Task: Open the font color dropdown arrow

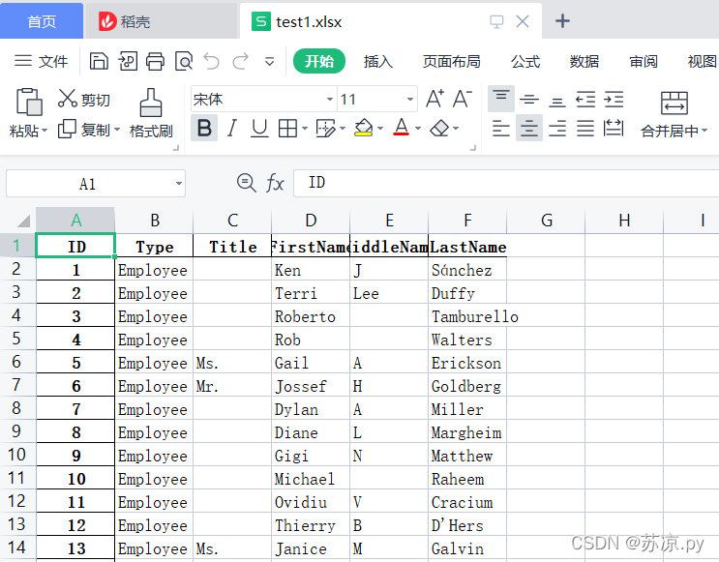Action: click(x=418, y=129)
